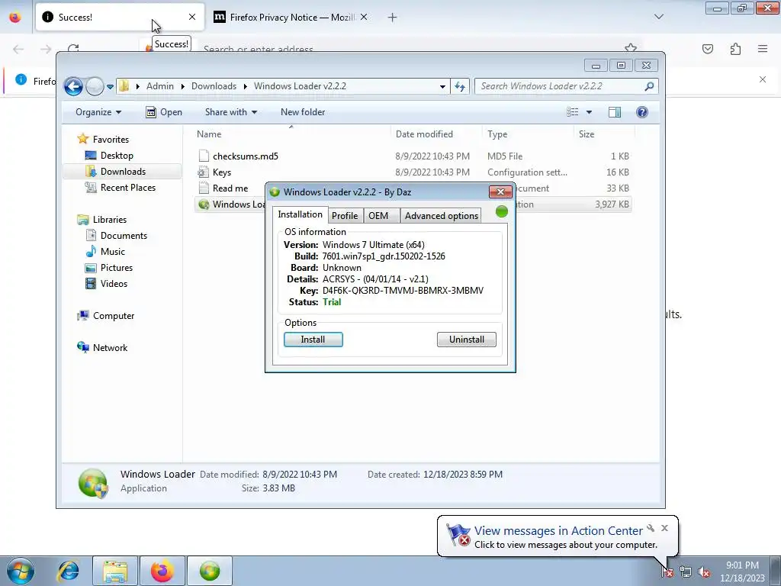Open the Share with menu
The height and width of the screenshot is (586, 781).
[x=231, y=112]
